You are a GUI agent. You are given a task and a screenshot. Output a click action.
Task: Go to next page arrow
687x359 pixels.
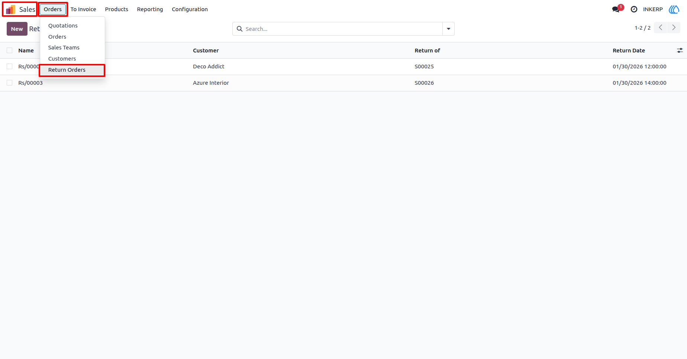674,28
